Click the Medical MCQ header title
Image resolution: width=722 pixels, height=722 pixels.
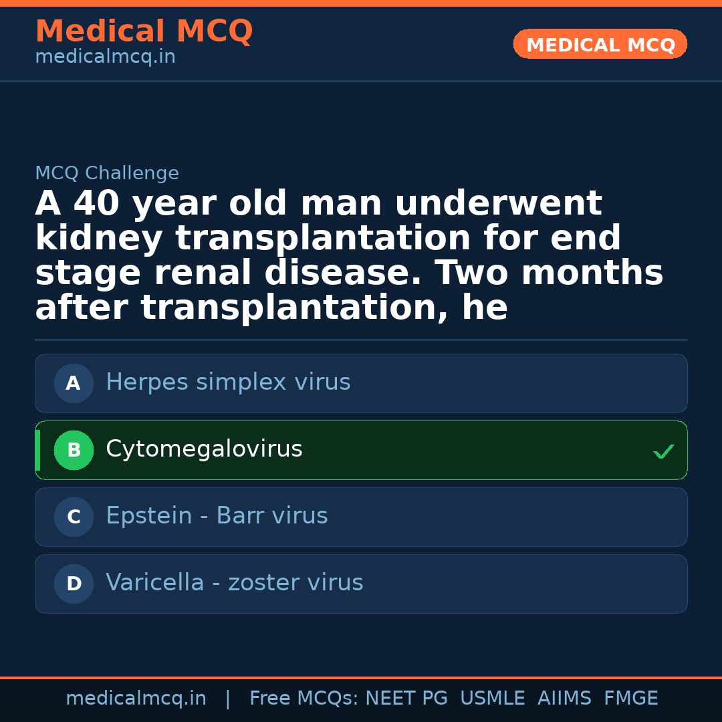click(144, 31)
